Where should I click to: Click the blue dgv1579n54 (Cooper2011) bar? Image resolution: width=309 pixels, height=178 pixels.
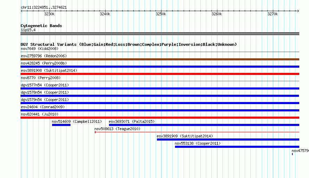click(160, 103)
